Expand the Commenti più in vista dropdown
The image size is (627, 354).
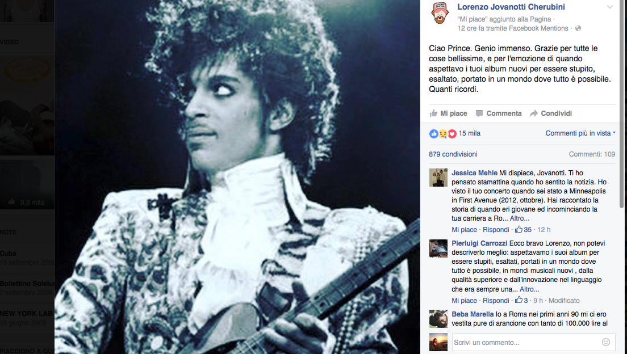580,133
